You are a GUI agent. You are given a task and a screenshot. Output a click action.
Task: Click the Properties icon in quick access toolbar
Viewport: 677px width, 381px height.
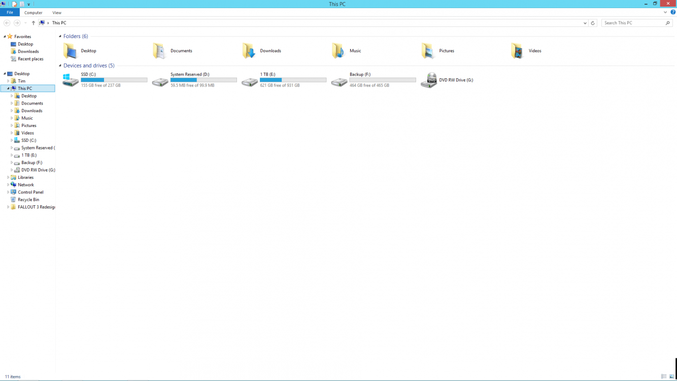point(14,4)
